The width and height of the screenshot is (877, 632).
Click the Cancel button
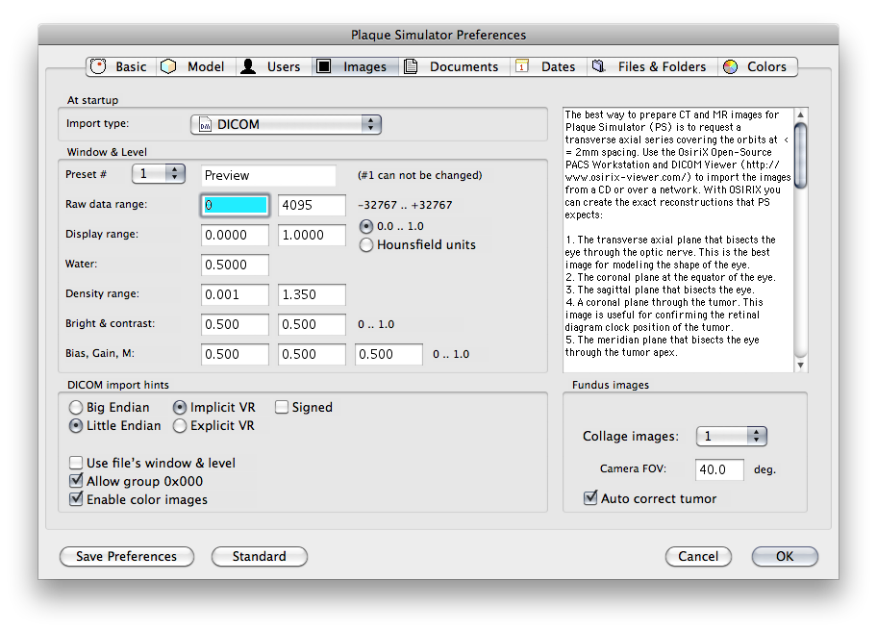click(698, 557)
